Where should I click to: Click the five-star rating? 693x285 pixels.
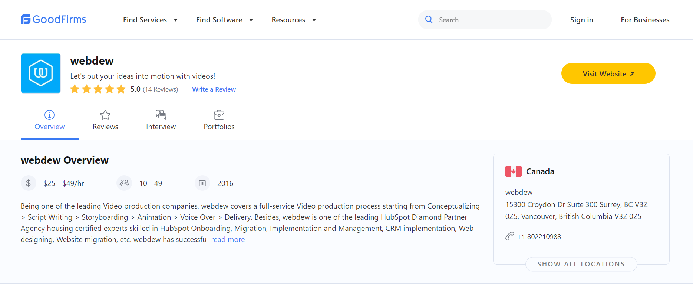coord(98,89)
